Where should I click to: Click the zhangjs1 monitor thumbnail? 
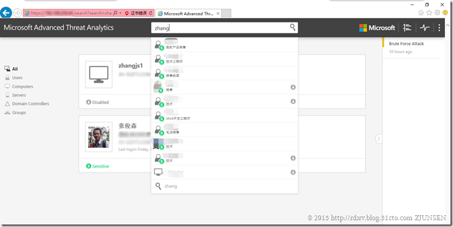99,74
